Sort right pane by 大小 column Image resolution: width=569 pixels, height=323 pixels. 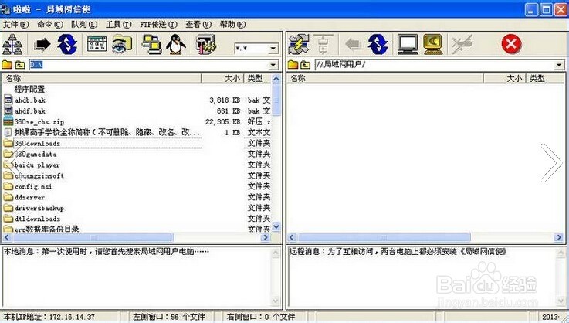[504, 78]
